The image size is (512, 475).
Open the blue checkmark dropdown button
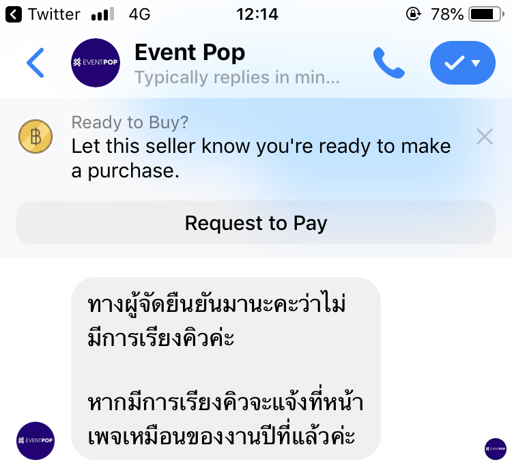coord(463,63)
